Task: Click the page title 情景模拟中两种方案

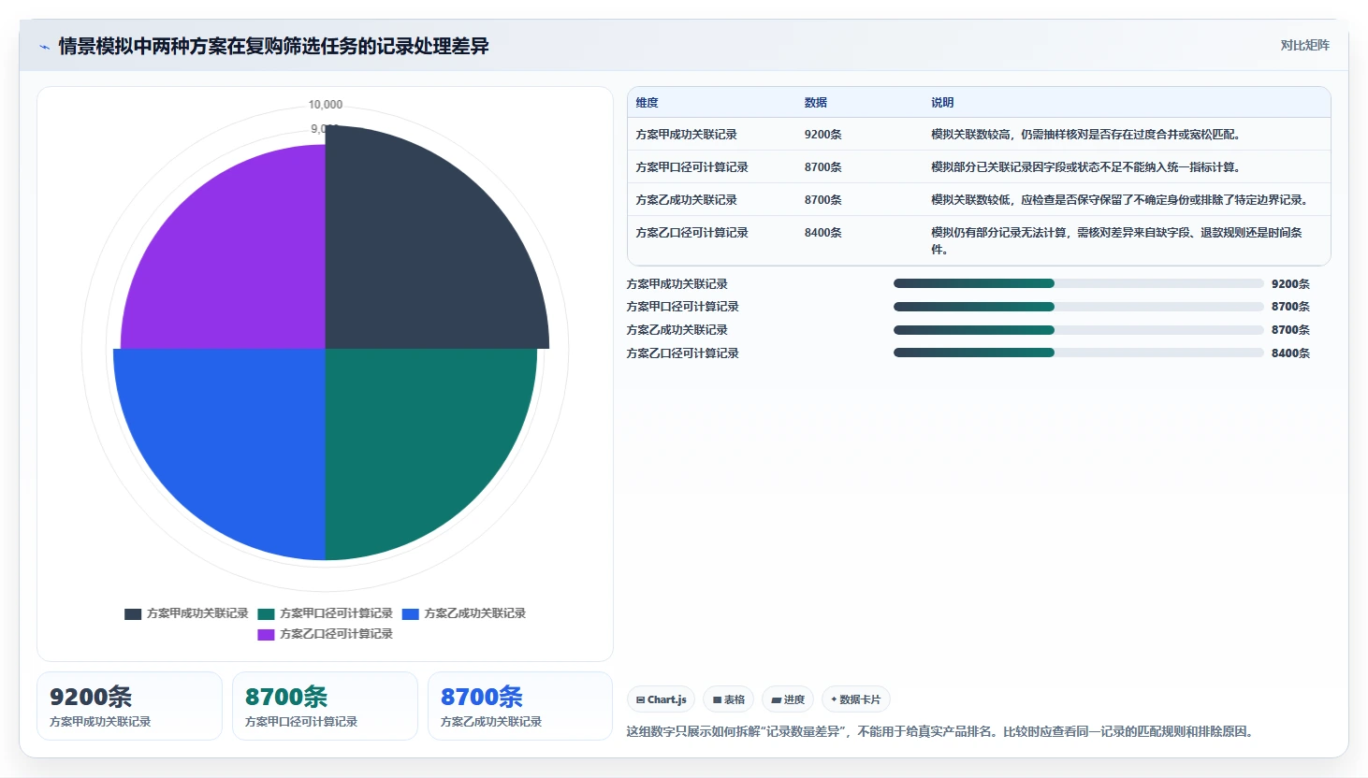Action: coord(273,46)
